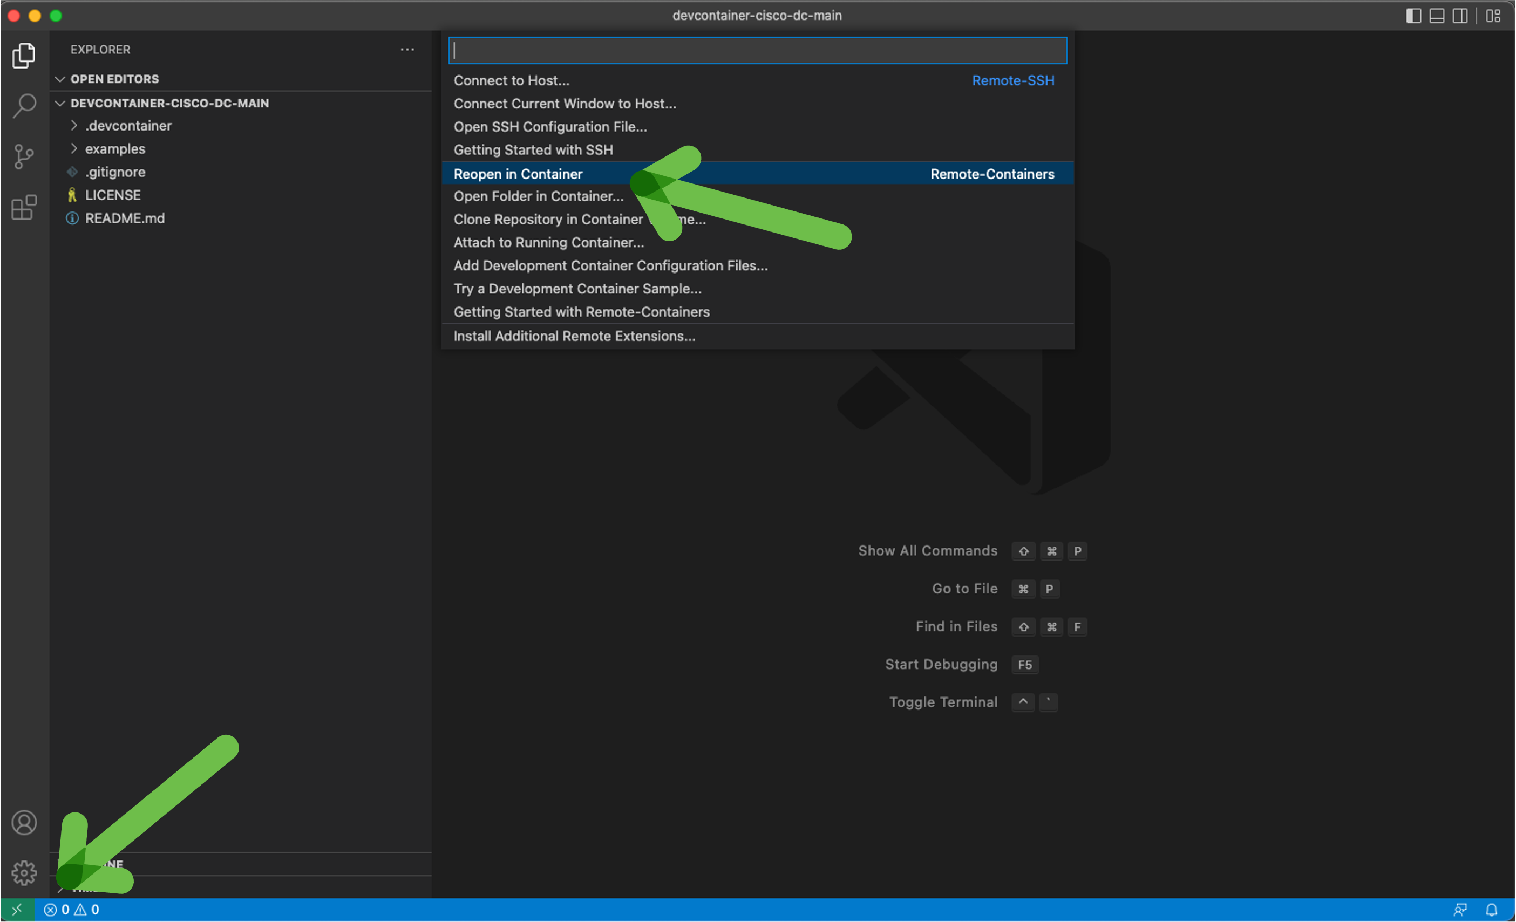This screenshot has height=922, width=1516.
Task: Choose Install Additional Remote Extensions...
Action: pos(757,337)
